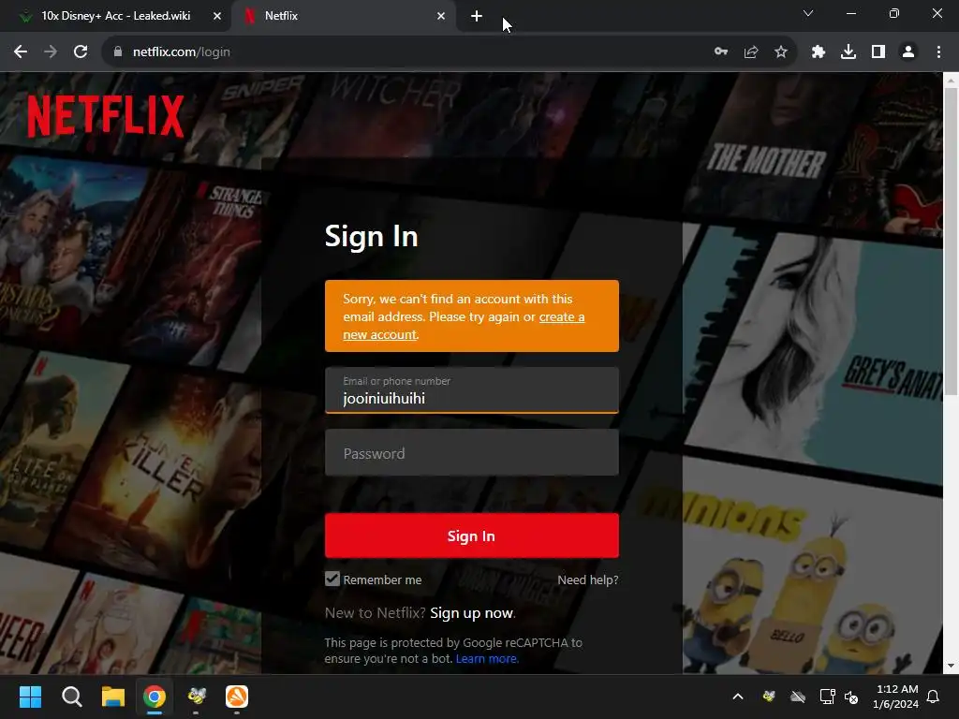Click the address bar URL

[182, 52]
